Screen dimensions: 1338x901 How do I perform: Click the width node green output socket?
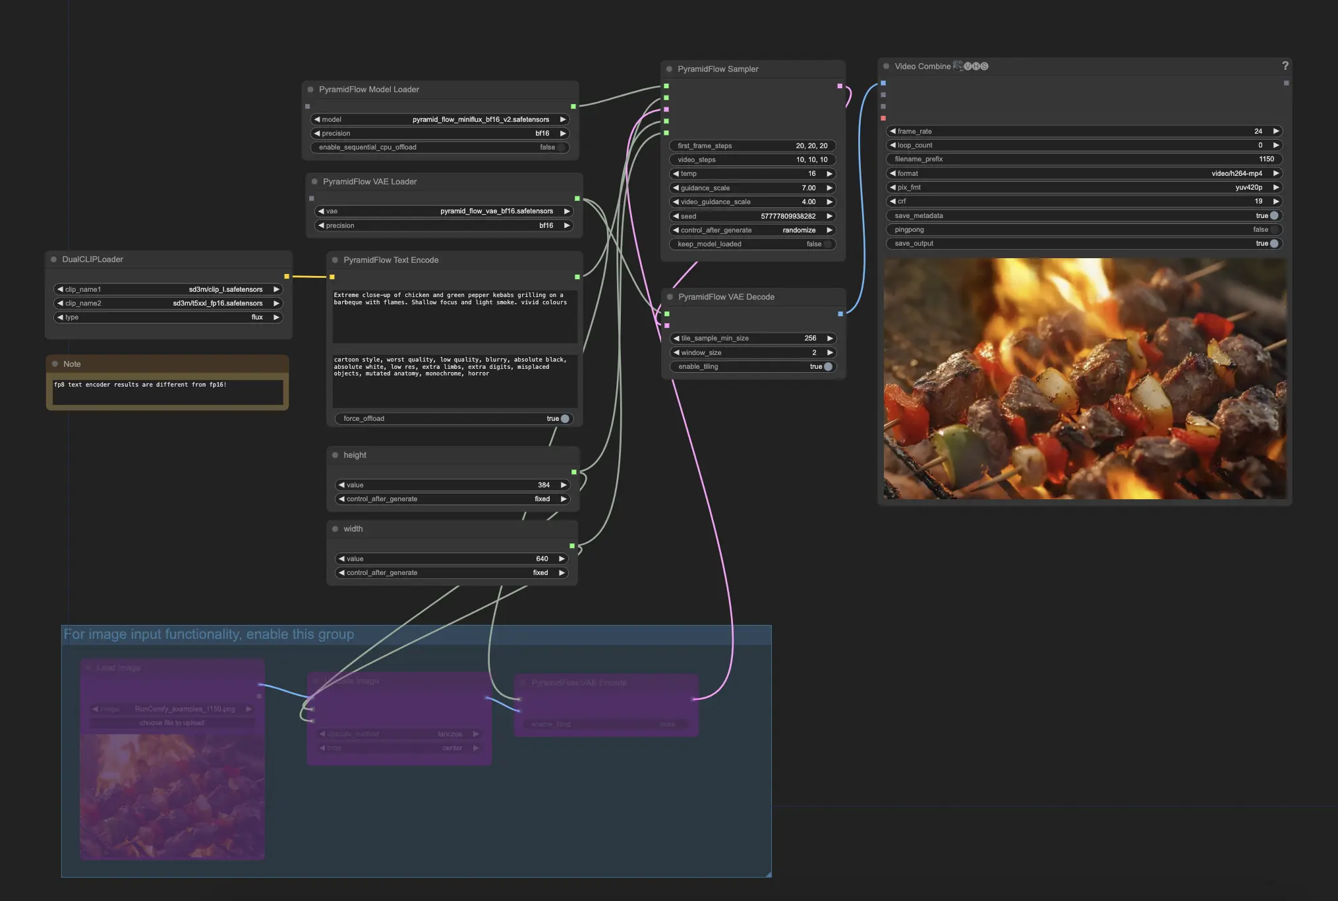pos(572,546)
